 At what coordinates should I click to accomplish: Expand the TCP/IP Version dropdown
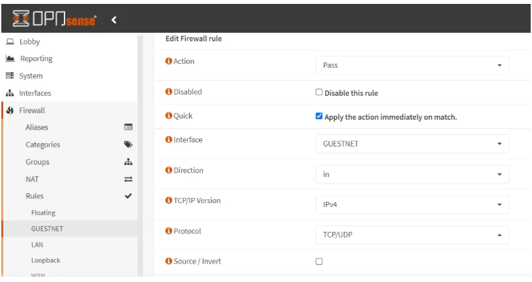(x=412, y=204)
